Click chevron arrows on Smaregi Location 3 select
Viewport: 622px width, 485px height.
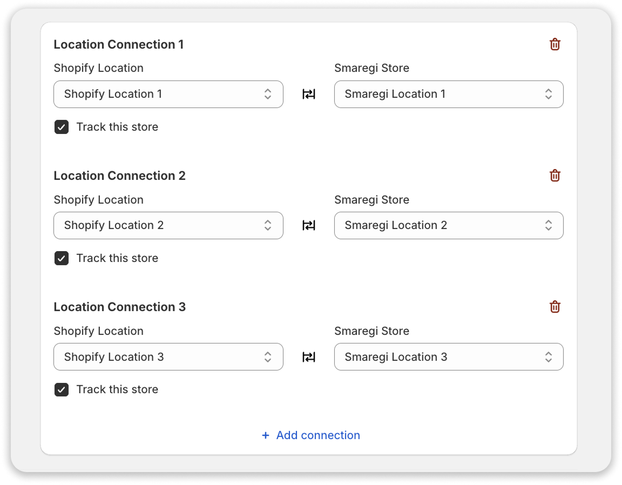(x=548, y=356)
